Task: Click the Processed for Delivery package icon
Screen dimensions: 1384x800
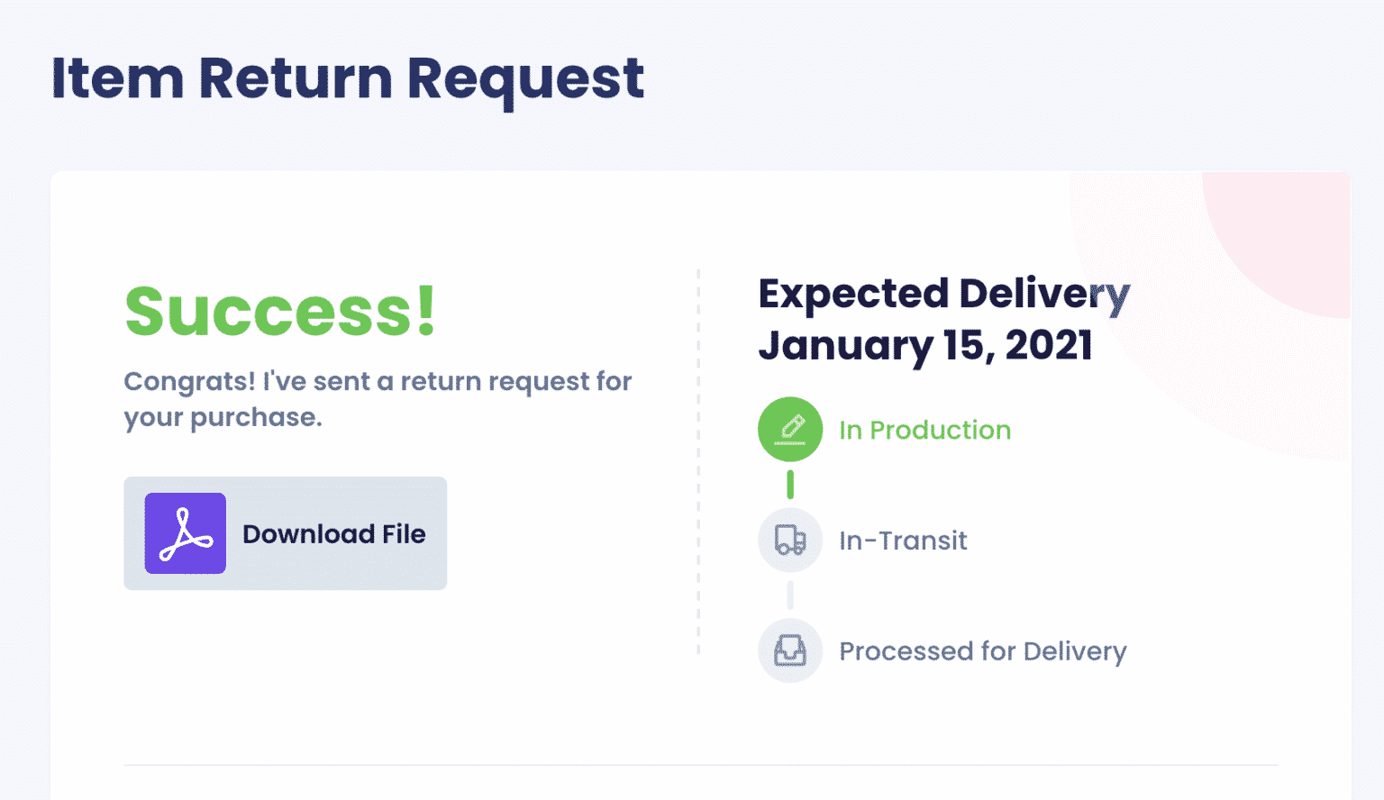Action: tap(790, 650)
